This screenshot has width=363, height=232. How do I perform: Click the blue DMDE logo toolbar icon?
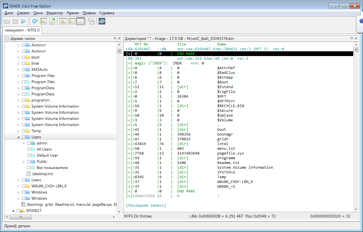tap(102, 21)
